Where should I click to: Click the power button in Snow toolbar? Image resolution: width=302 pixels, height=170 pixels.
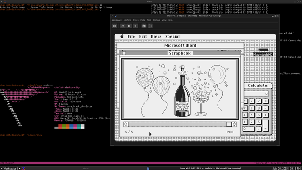[114, 26]
